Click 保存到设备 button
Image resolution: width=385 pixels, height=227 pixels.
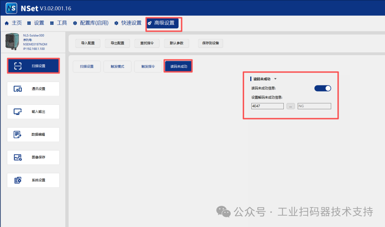click(210, 43)
